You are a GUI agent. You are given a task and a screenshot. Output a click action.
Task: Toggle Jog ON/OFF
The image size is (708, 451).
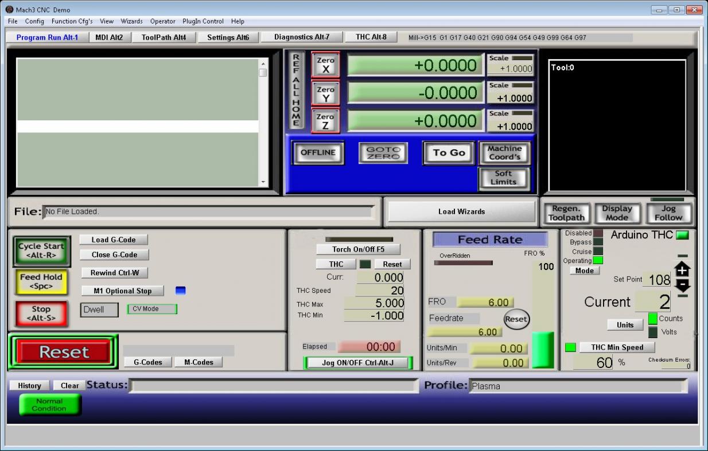(x=357, y=363)
